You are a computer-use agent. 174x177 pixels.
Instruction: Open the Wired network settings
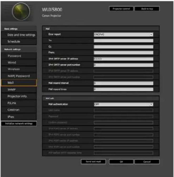(19, 62)
